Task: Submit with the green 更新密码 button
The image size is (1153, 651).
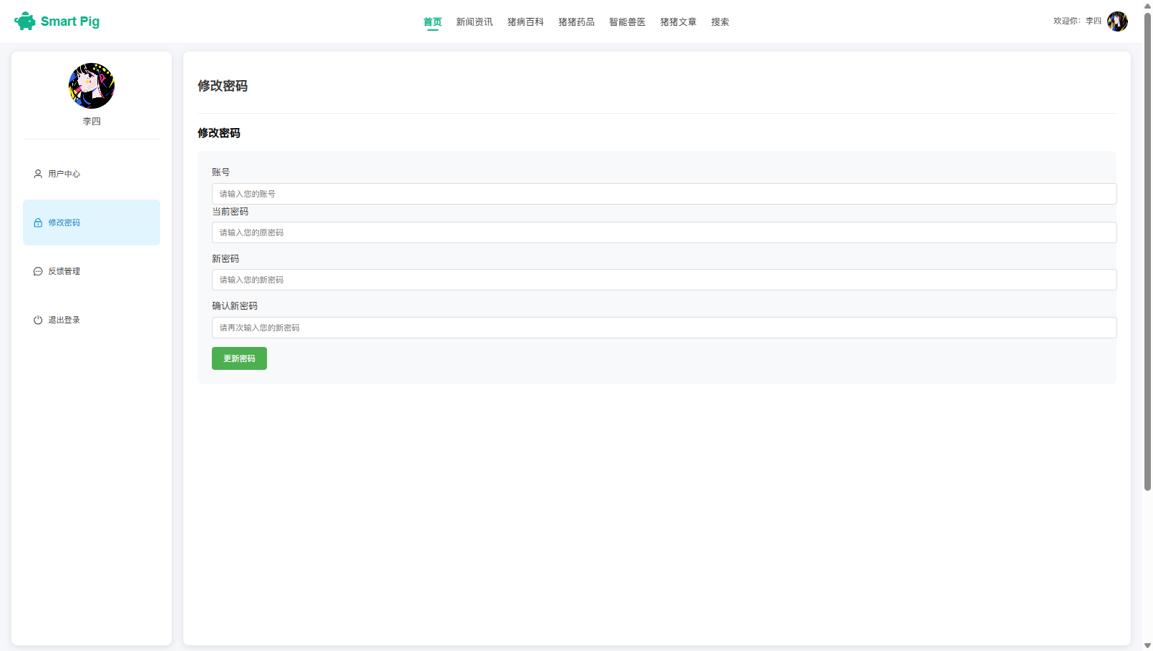Action: click(x=239, y=358)
